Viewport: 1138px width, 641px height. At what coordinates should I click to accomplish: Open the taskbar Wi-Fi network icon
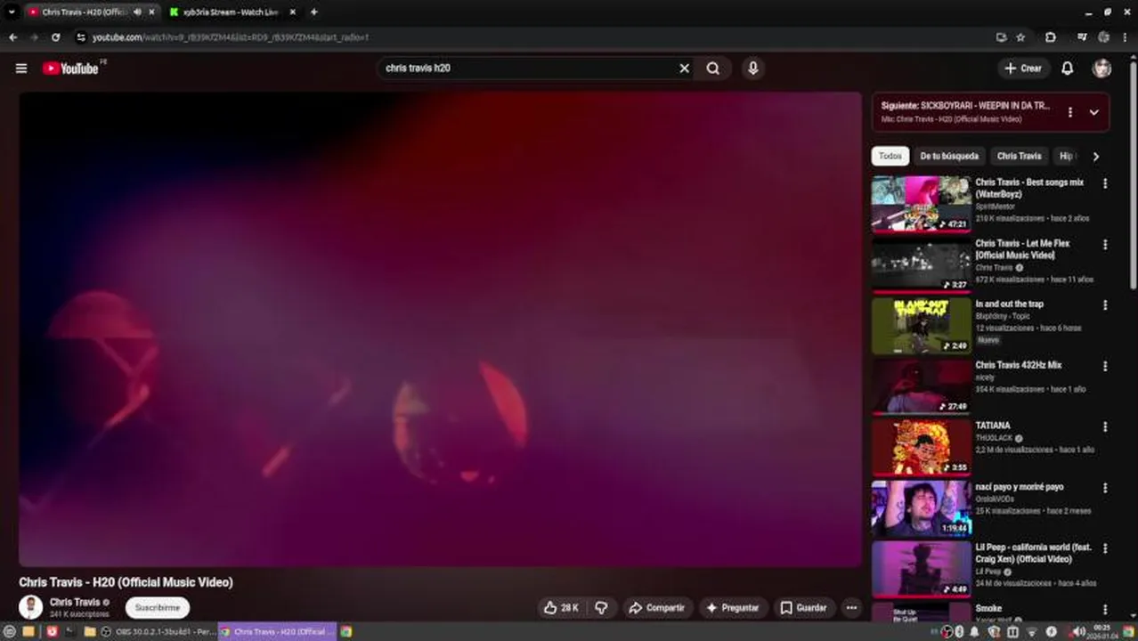[1032, 631]
